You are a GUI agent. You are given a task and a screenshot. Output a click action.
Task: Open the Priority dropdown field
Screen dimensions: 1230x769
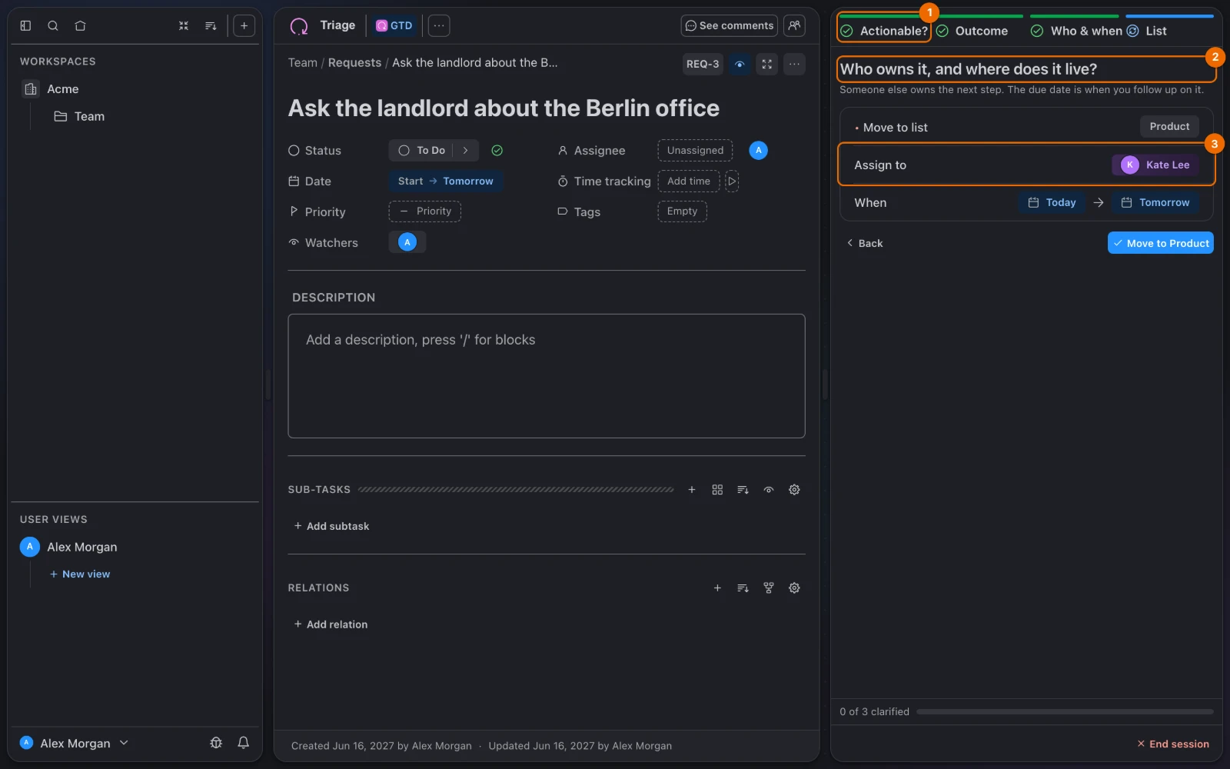[424, 211]
